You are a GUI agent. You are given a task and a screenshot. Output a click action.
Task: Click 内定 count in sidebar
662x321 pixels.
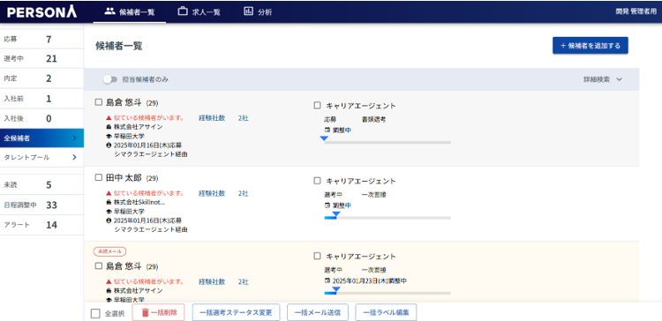point(49,78)
